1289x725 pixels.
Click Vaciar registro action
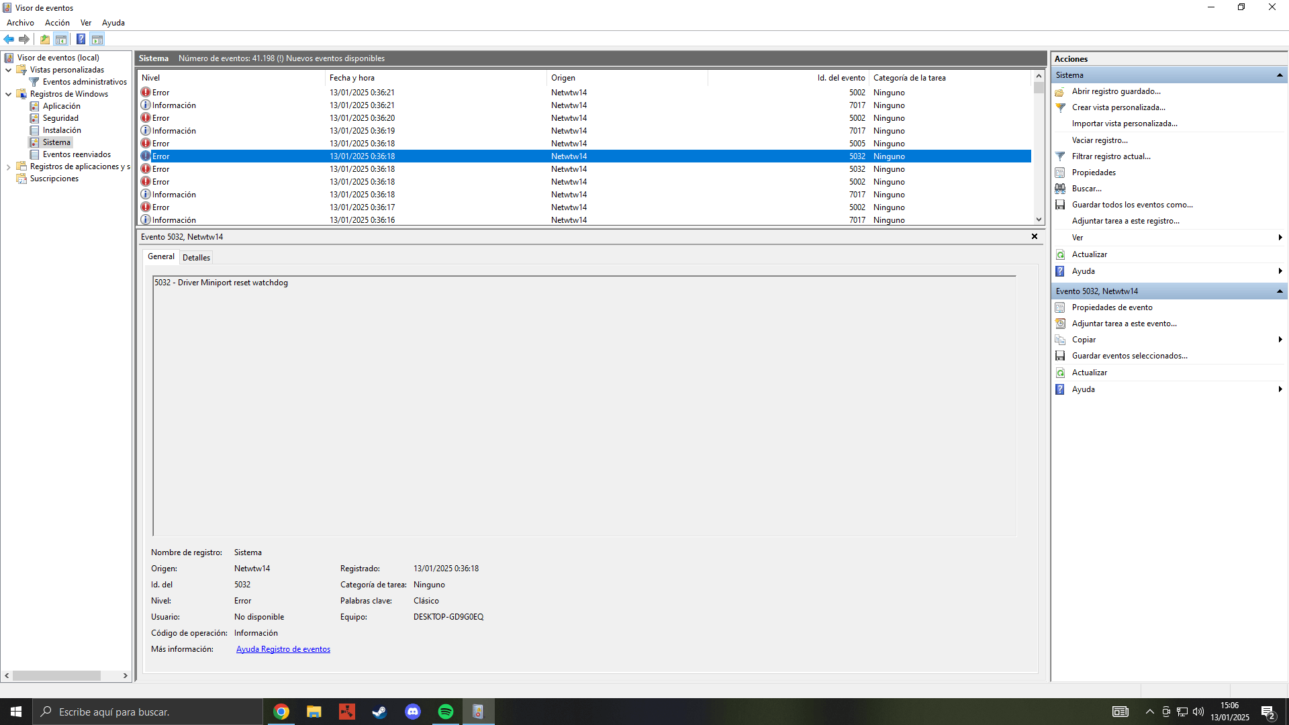click(1100, 140)
